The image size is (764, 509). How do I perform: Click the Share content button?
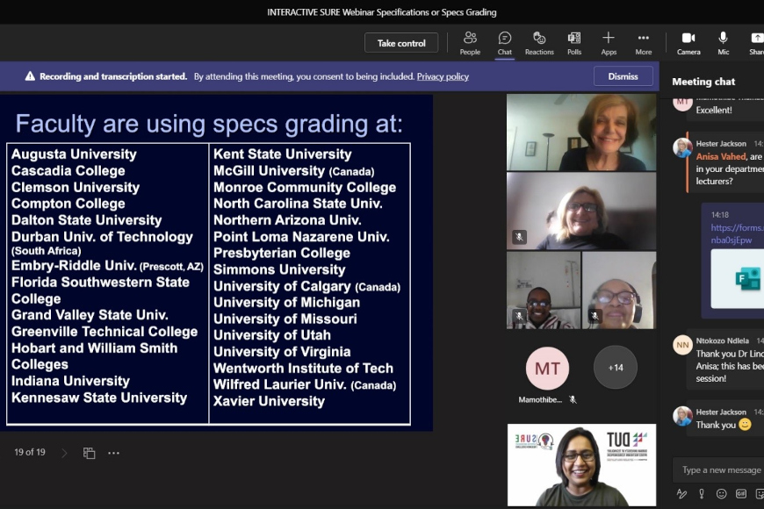756,43
